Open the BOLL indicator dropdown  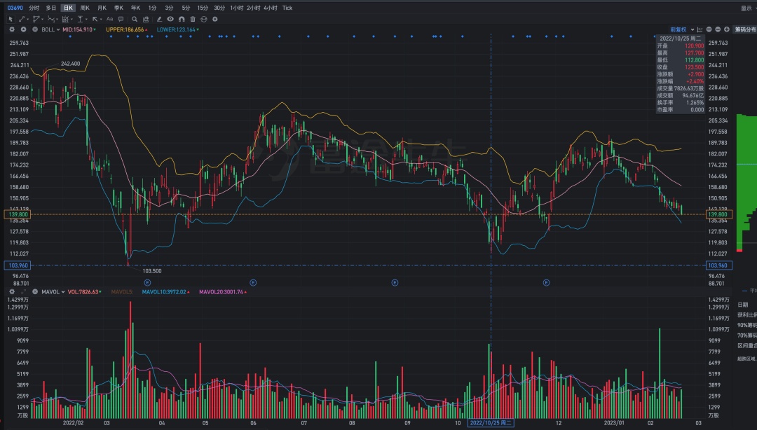tap(49, 29)
